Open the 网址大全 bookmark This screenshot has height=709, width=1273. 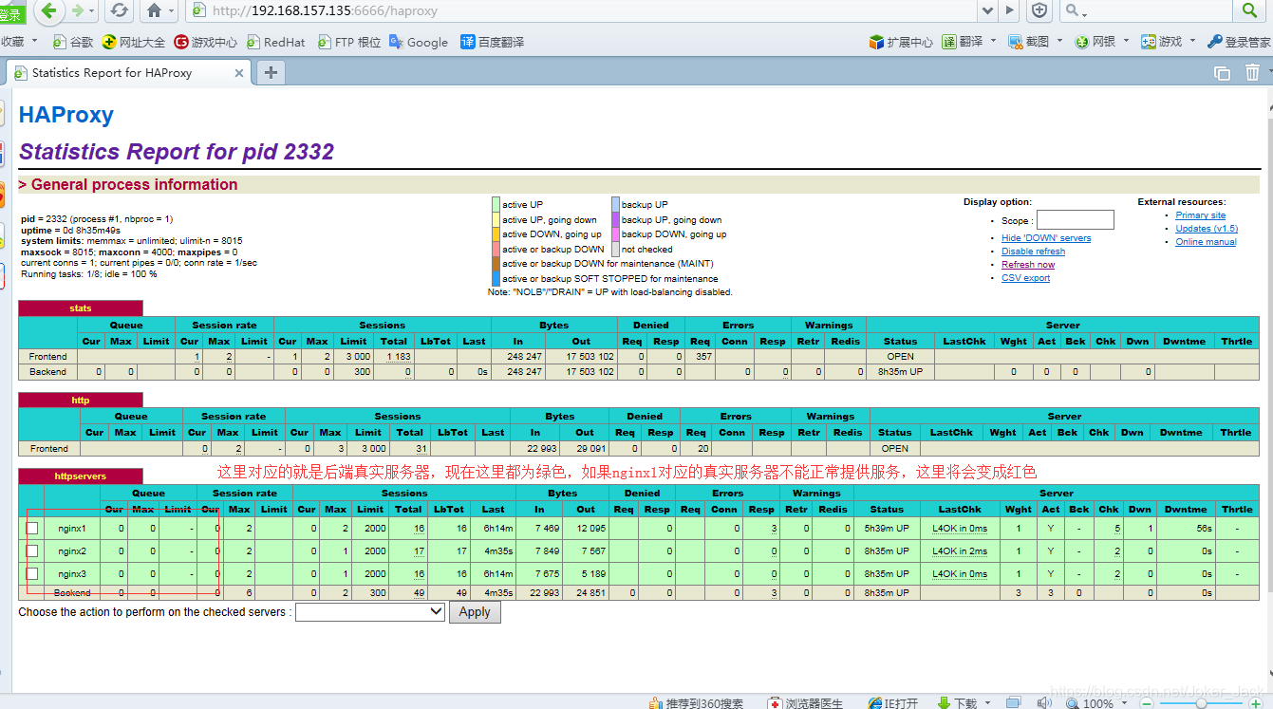pyautogui.click(x=133, y=42)
